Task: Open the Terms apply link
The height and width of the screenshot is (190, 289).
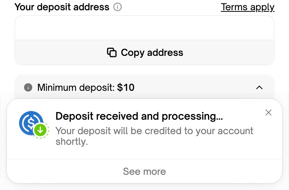Action: (248, 7)
